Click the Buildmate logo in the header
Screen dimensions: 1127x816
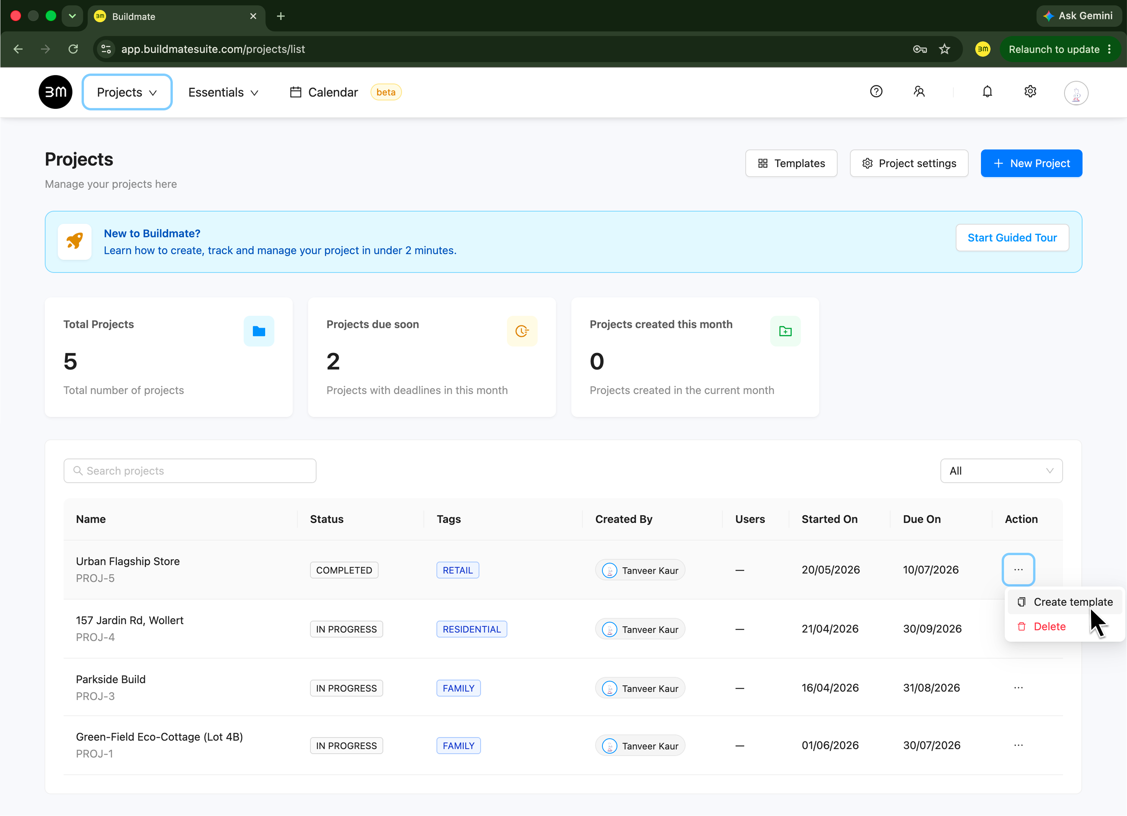[x=55, y=92]
